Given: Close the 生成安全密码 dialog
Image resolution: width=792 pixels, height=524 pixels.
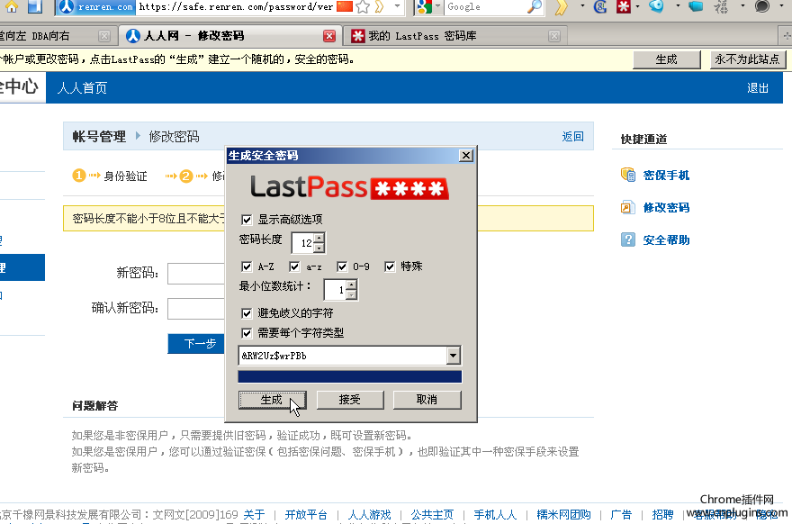Looking at the screenshot, I should (x=466, y=155).
